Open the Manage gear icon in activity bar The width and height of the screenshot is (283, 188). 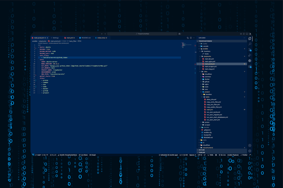coord(250,151)
